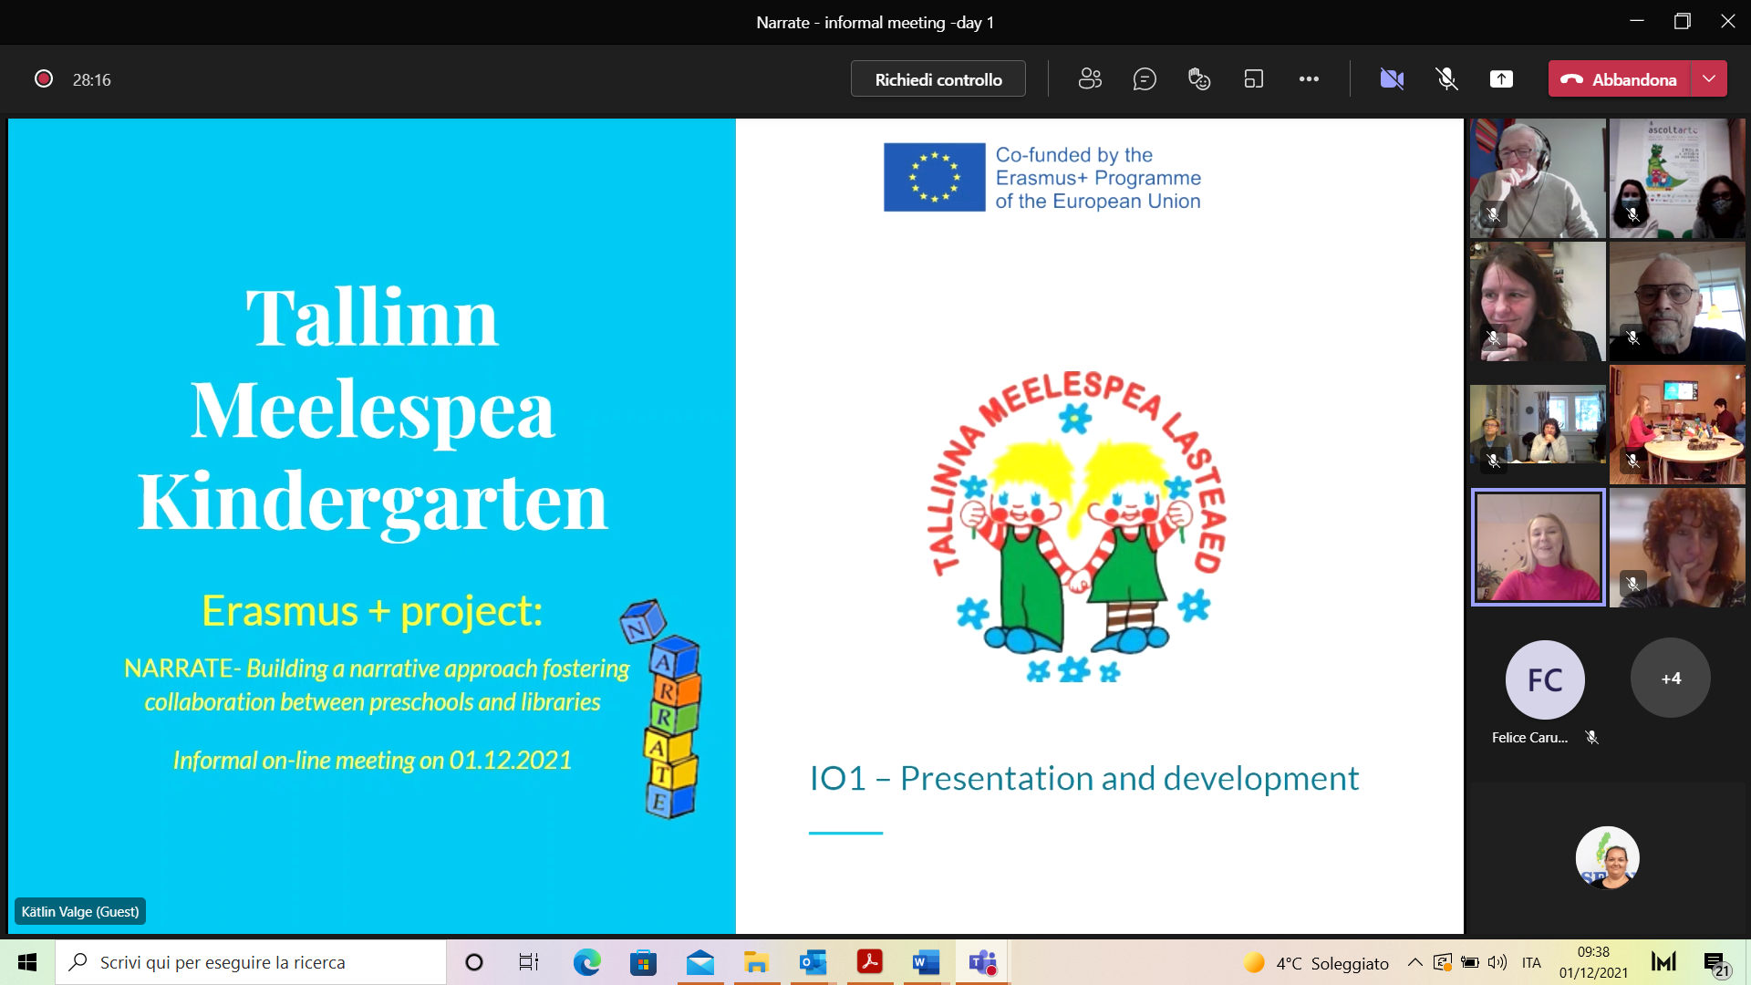Open meeting chat icon

pyautogui.click(x=1145, y=79)
